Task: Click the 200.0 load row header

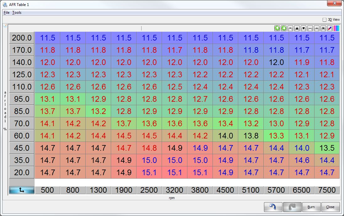Action: point(22,38)
